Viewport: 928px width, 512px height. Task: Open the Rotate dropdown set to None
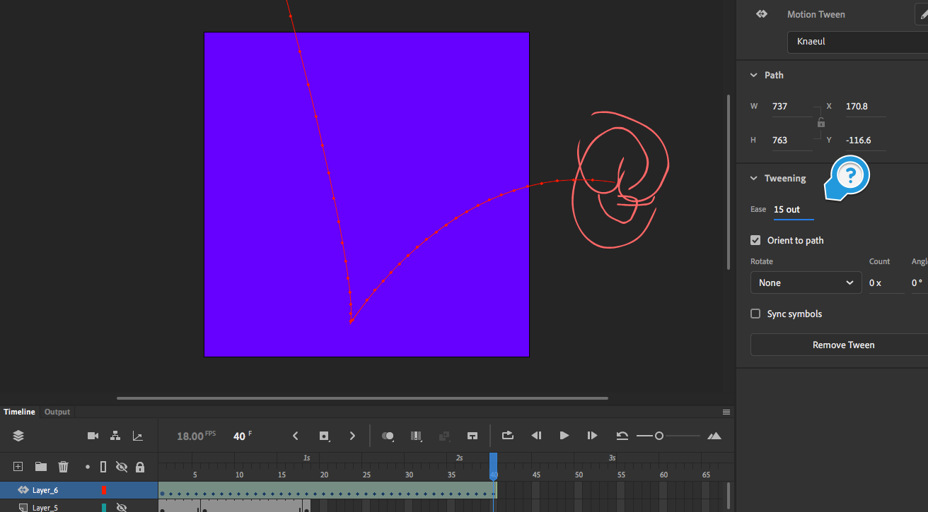pos(806,282)
